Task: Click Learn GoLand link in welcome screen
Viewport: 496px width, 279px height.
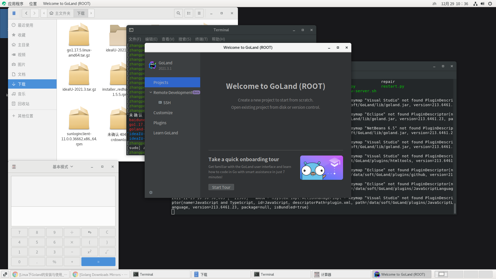Action: [166, 133]
